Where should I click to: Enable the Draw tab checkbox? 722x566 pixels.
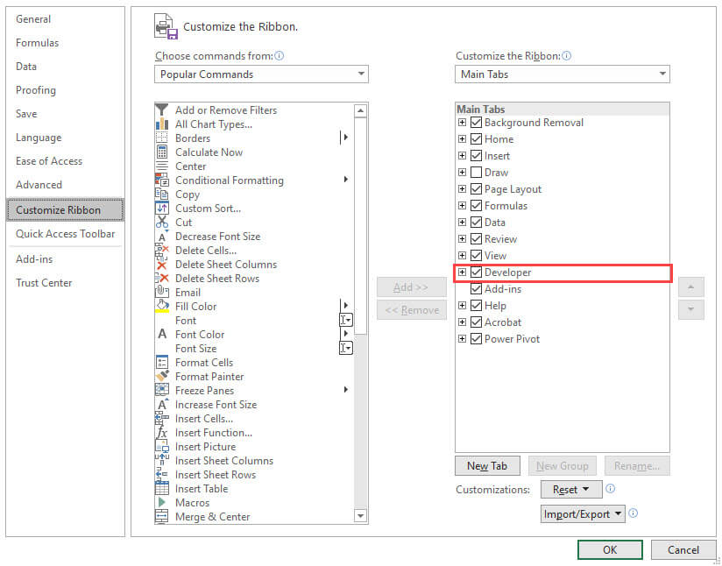pos(475,172)
